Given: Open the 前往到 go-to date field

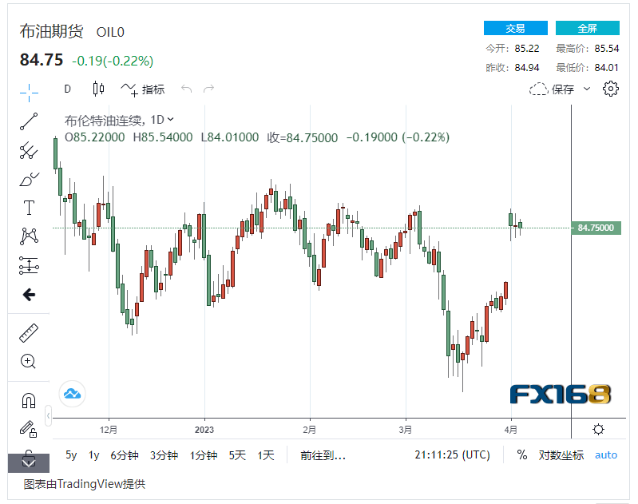Looking at the screenshot, I should click(x=323, y=454).
